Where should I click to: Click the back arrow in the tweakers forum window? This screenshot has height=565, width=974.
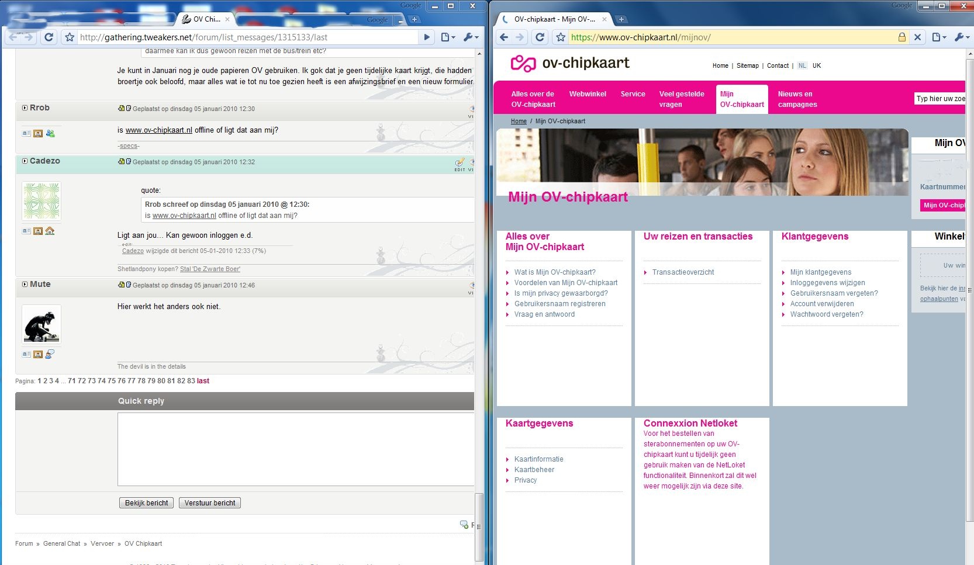13,37
